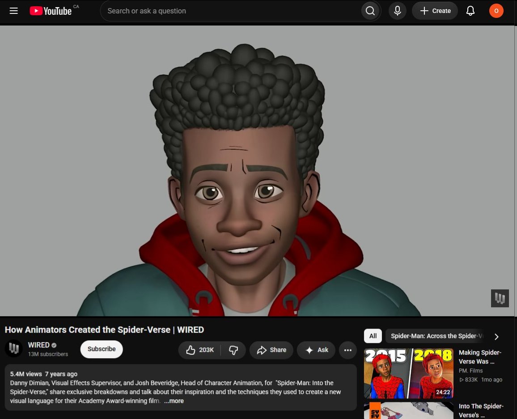
Task: Click the WIRED verified checkmark badge
Action: [54, 345]
